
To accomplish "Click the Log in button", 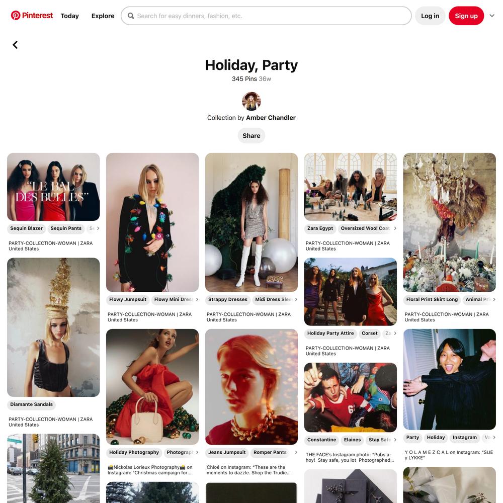I will coord(430,16).
